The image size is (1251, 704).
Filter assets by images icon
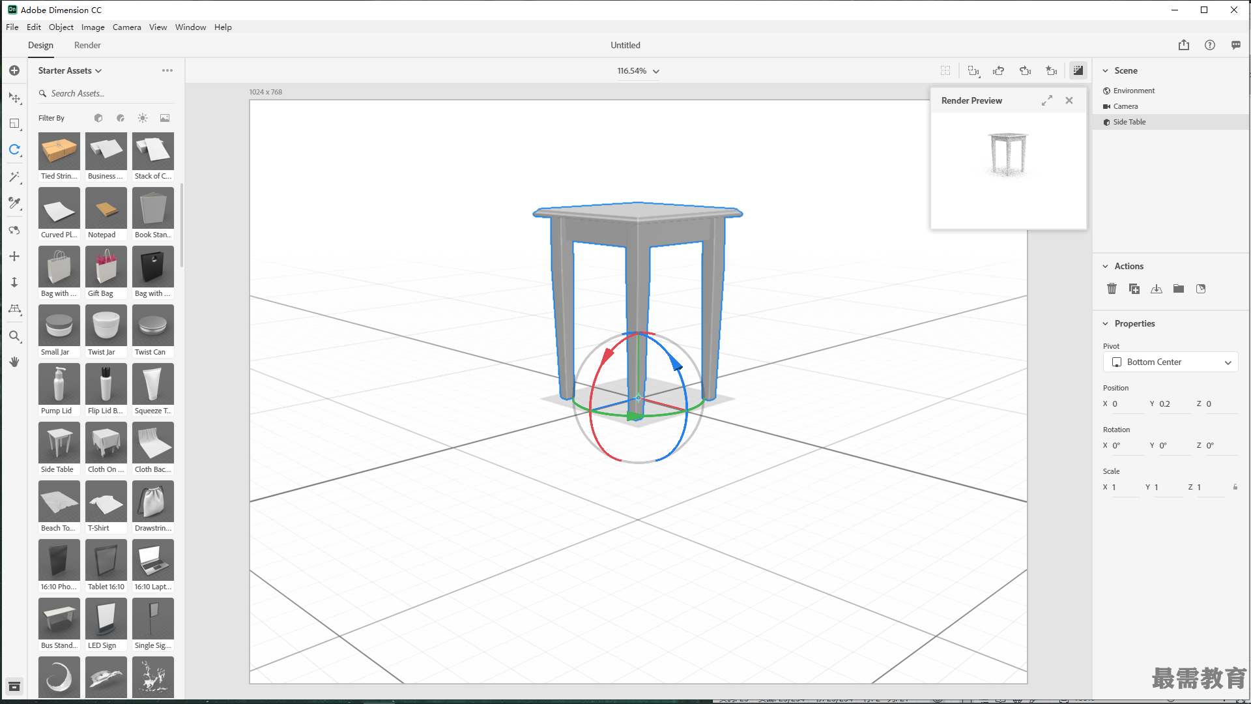coord(165,118)
